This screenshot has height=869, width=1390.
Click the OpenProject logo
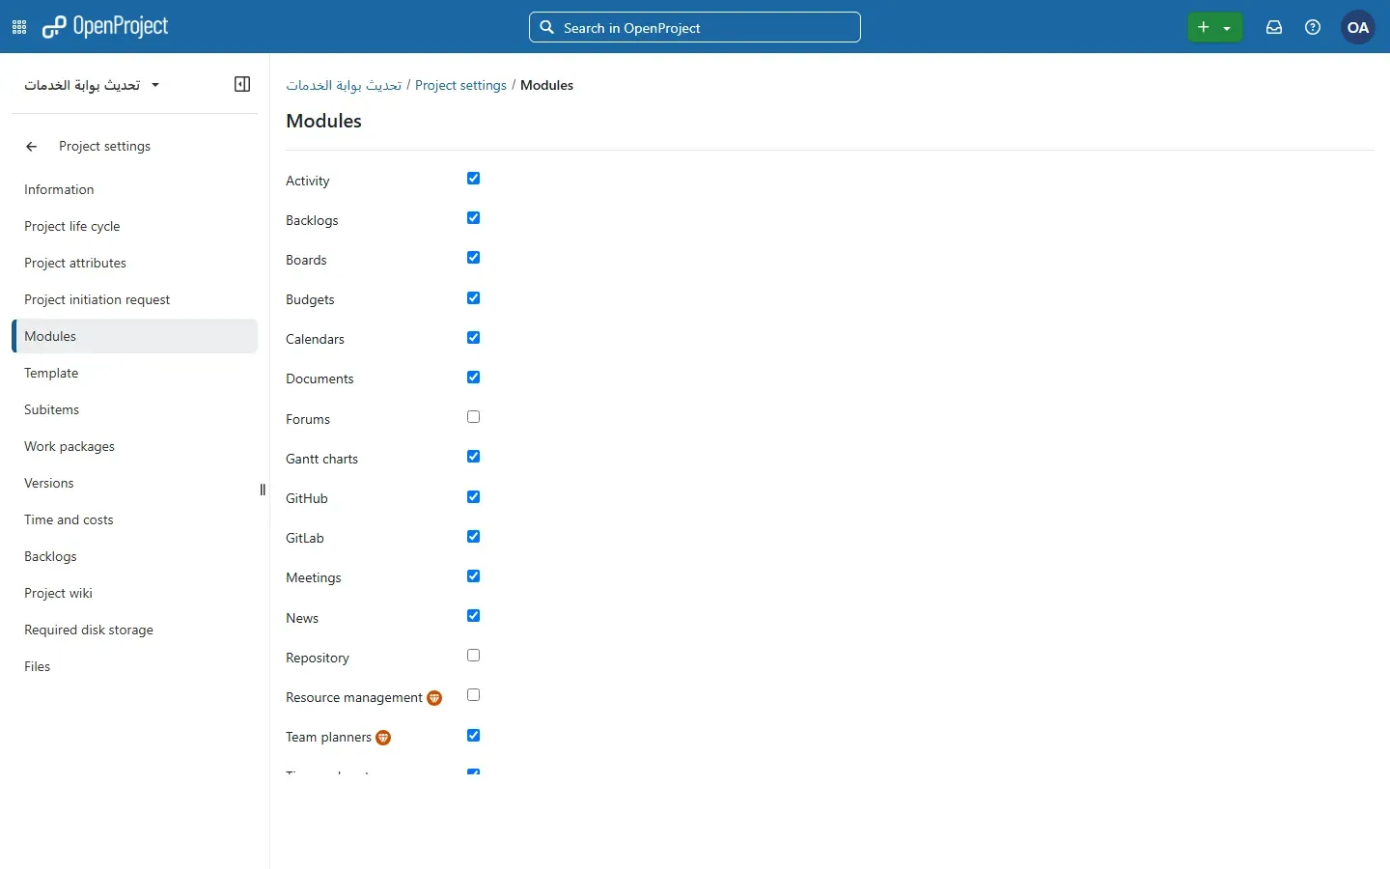pyautogui.click(x=105, y=27)
